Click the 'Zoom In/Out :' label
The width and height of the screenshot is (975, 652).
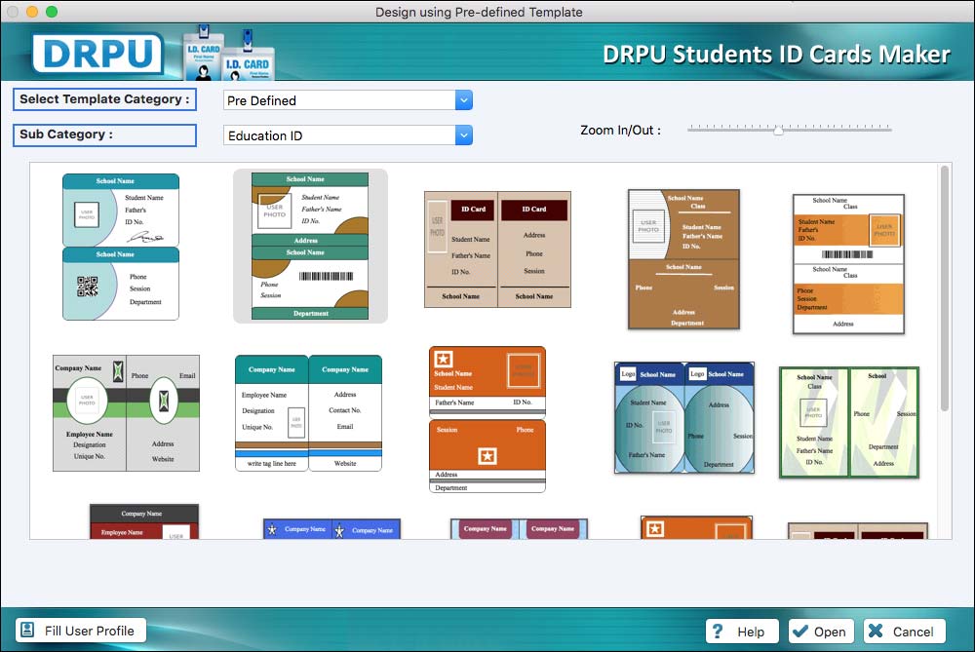click(620, 131)
